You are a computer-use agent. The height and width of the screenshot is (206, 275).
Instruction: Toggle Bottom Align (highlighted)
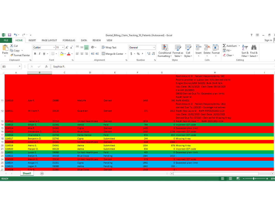pos(86,47)
